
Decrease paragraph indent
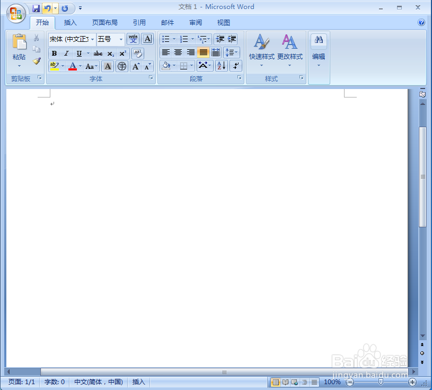(220, 39)
